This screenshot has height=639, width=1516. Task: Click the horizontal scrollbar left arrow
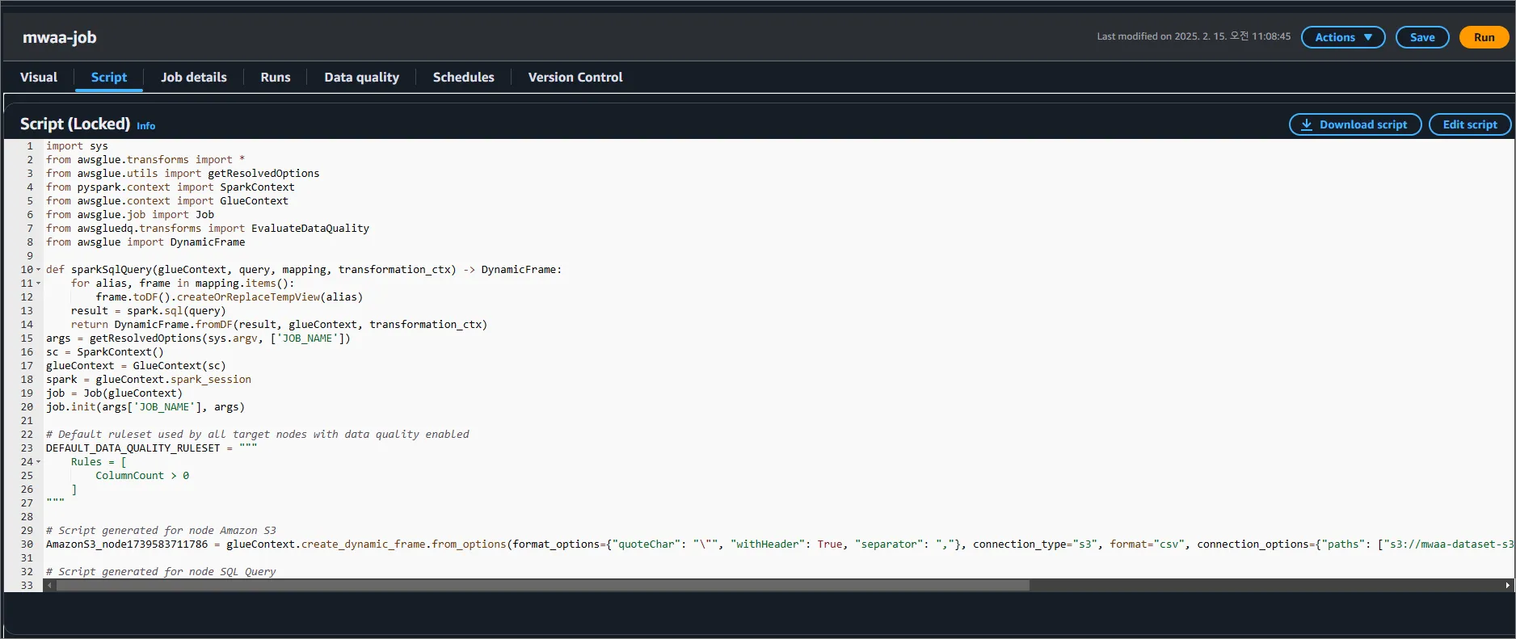click(49, 585)
